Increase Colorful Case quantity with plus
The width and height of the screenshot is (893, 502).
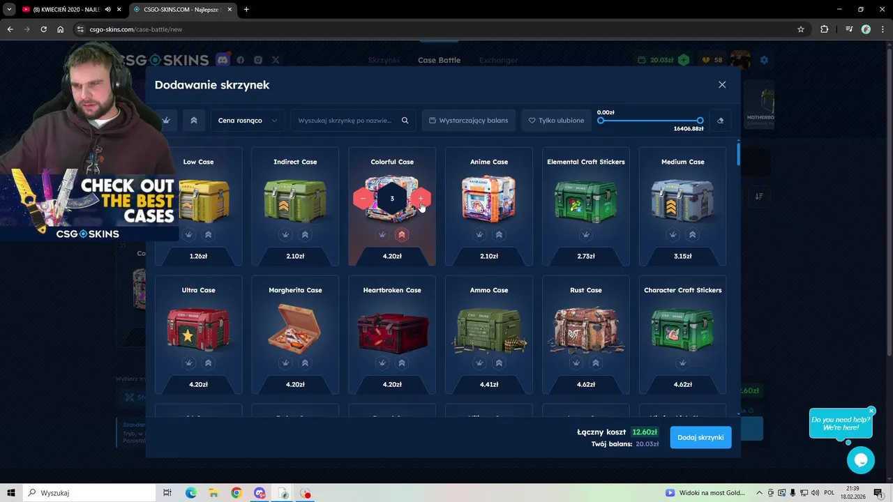421,199
